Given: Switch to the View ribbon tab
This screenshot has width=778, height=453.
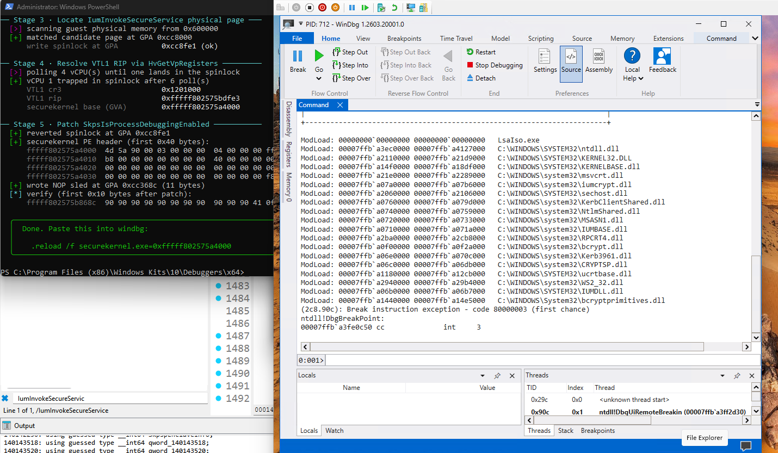Looking at the screenshot, I should (x=363, y=39).
